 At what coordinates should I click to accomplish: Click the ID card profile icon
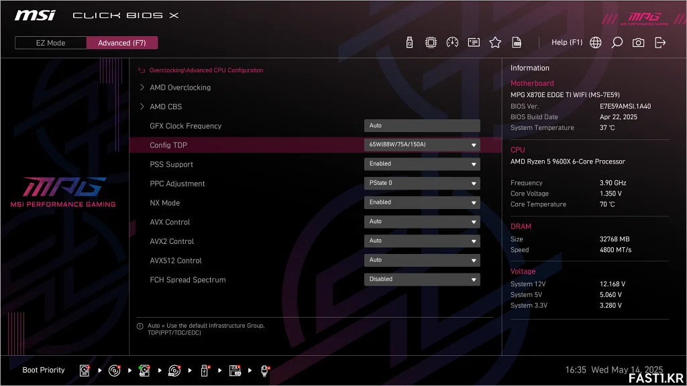tap(474, 42)
